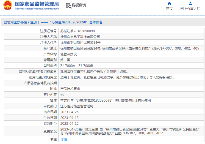Click the bulb icon beside 注
This screenshot has height=144, width=205.
pos(51,139)
